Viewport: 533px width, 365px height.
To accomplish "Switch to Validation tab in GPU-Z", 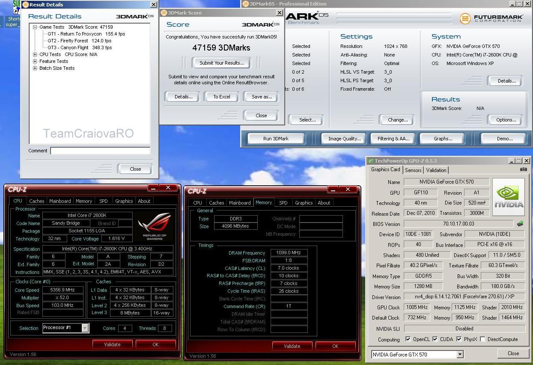I will point(436,170).
